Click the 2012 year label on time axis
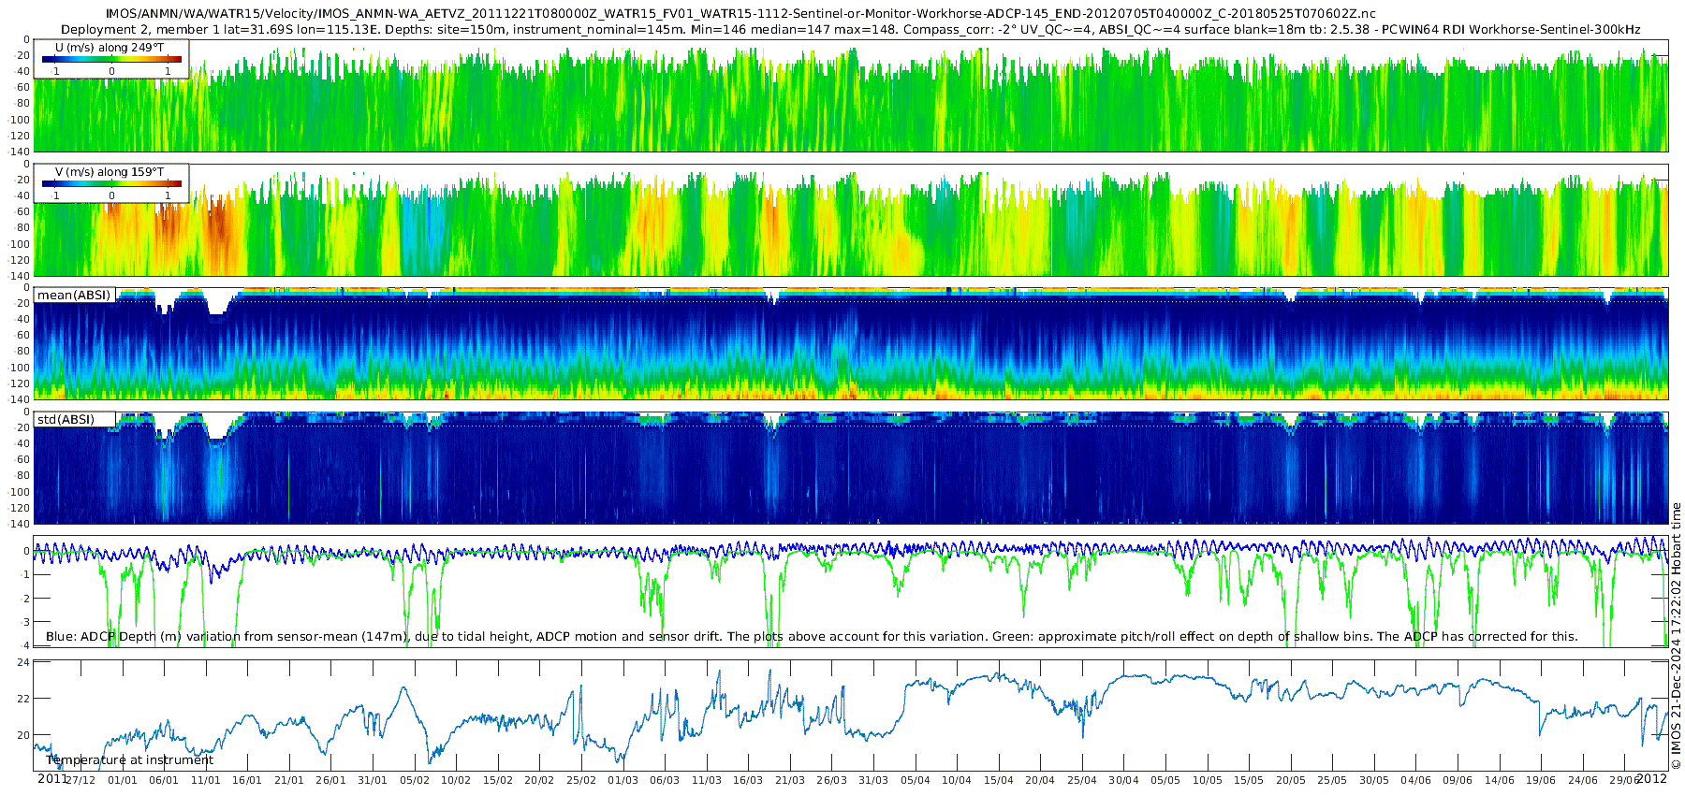Image resolution: width=1685 pixels, height=795 pixels. (1651, 779)
